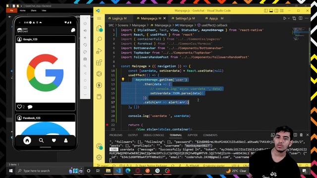Open the Accounts icon in activity bar
The height and width of the screenshot is (178, 317).
[99, 146]
